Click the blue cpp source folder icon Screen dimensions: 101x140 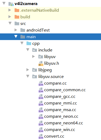(x=29, y=43)
